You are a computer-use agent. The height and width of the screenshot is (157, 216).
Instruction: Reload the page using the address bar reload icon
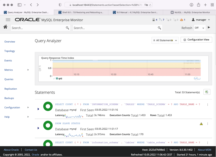pyautogui.click(x=150, y=5)
